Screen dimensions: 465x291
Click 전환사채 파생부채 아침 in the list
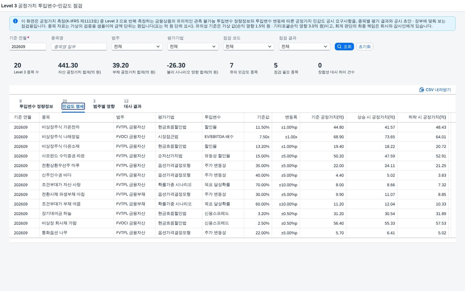pyautogui.click(x=77, y=194)
